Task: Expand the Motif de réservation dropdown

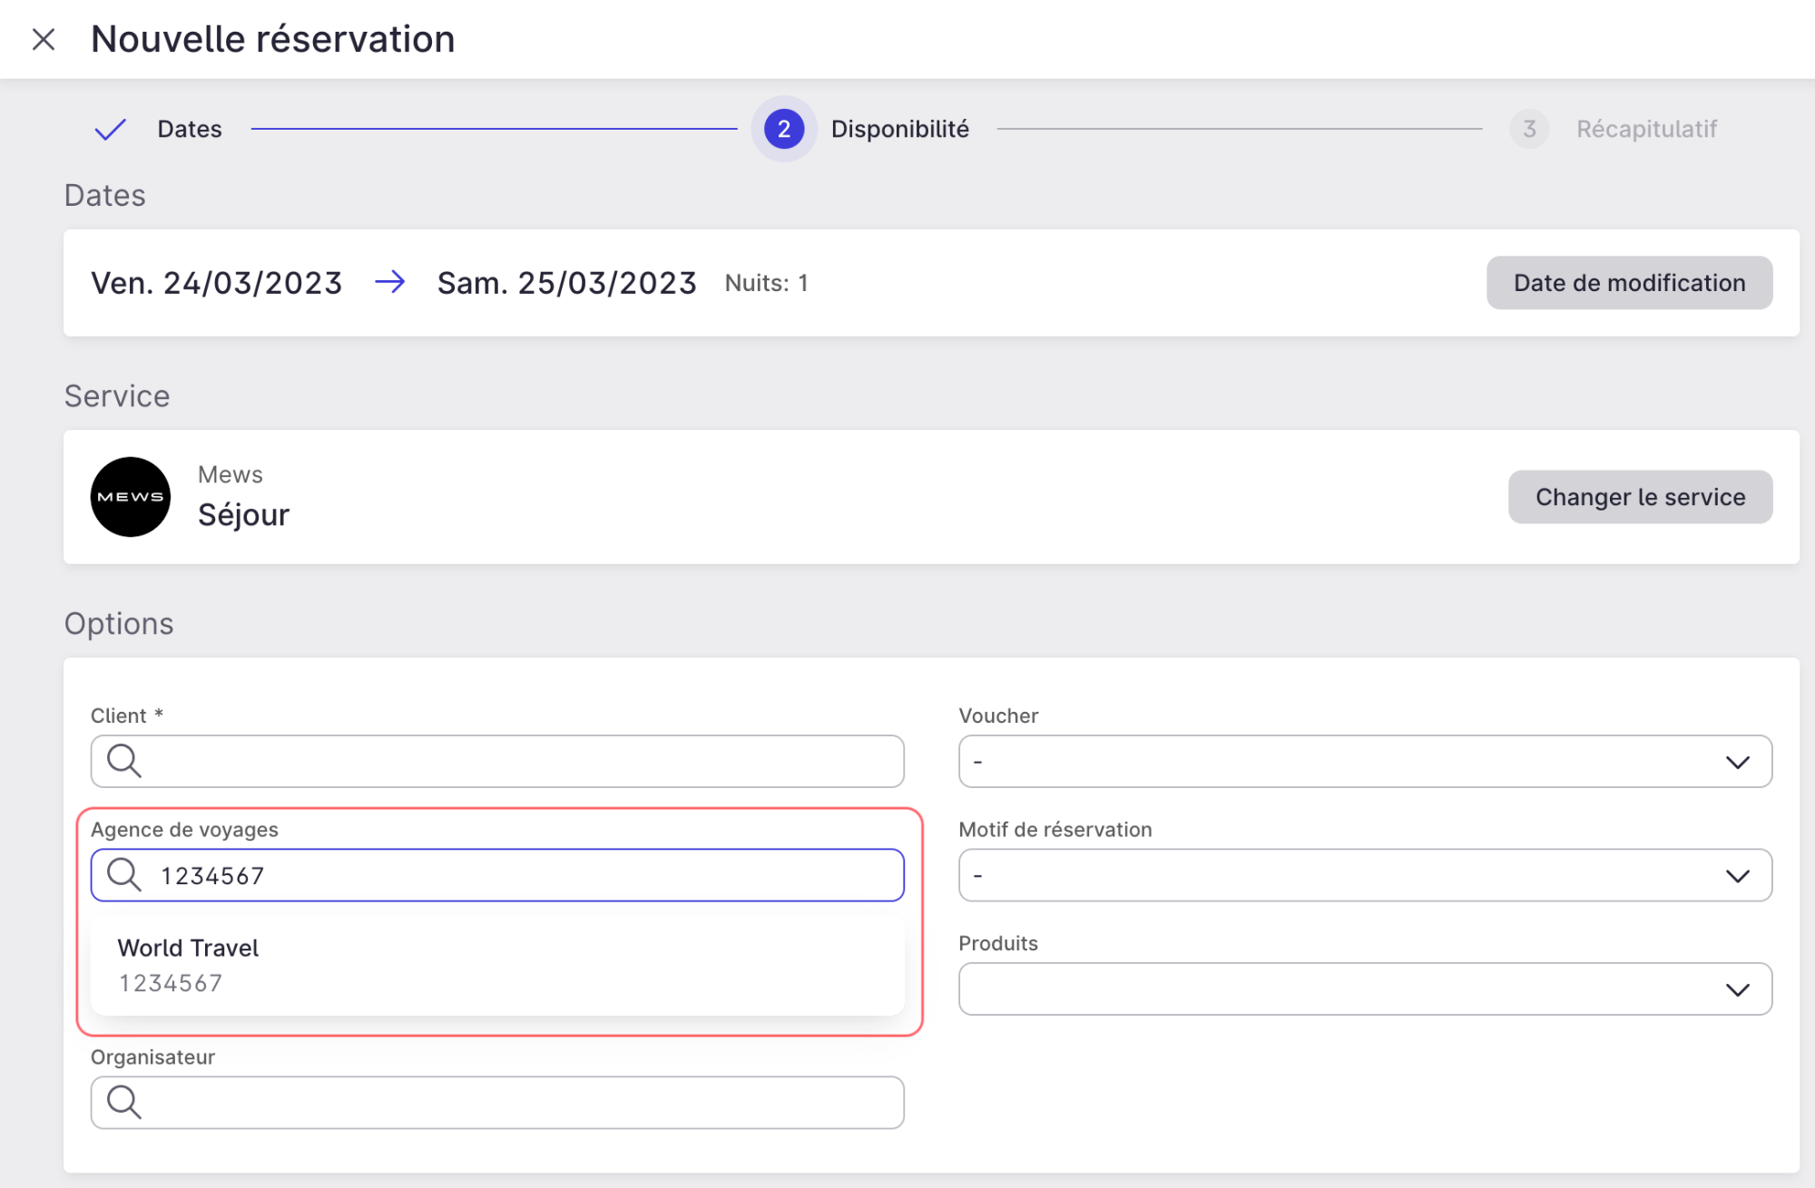Action: (1365, 875)
